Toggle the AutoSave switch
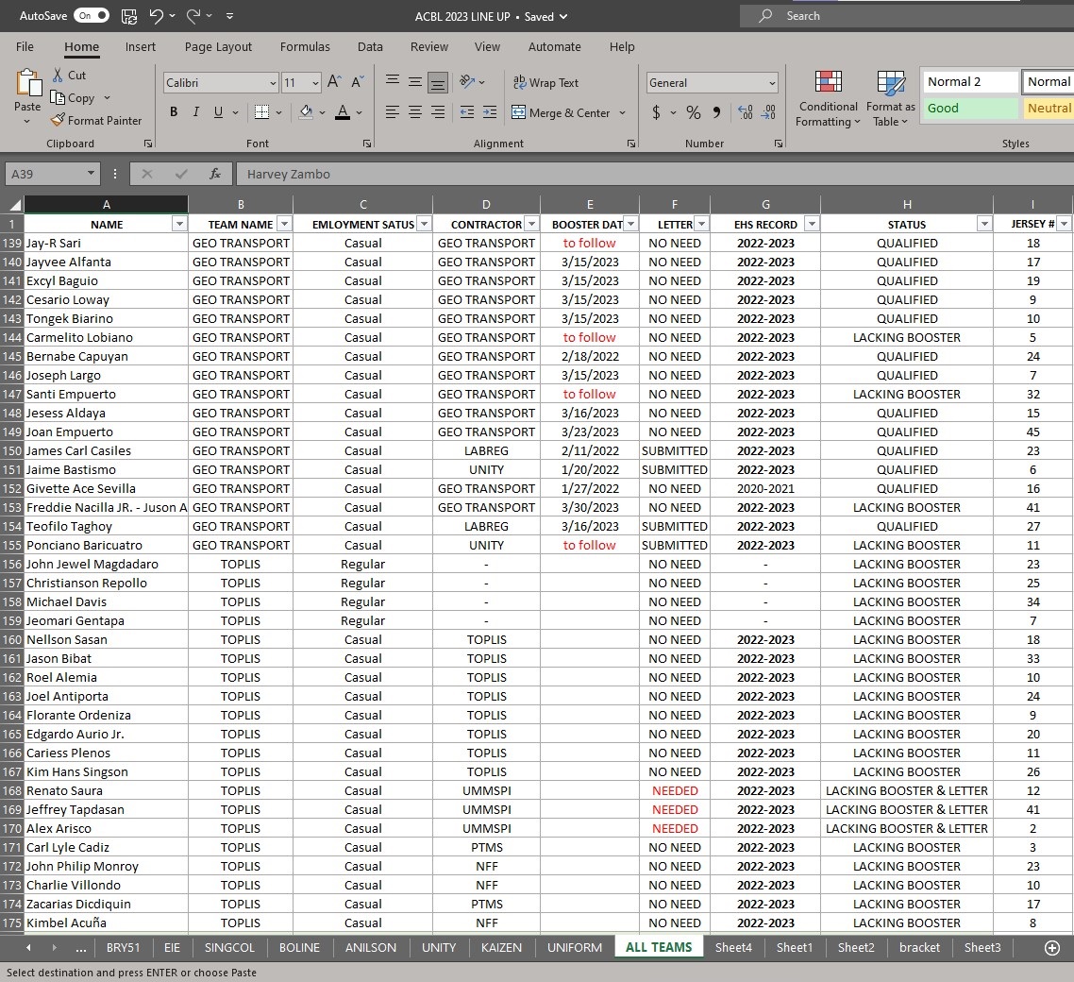The height and width of the screenshot is (982, 1074). pyautogui.click(x=92, y=16)
